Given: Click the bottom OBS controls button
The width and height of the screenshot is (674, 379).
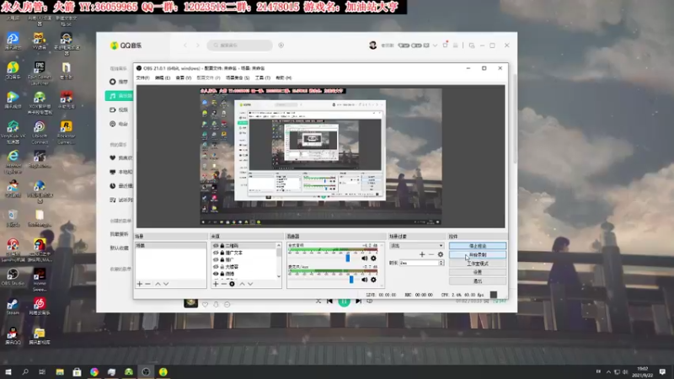Looking at the screenshot, I should [x=478, y=281].
